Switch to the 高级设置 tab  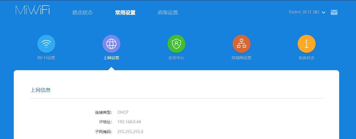coord(168,13)
